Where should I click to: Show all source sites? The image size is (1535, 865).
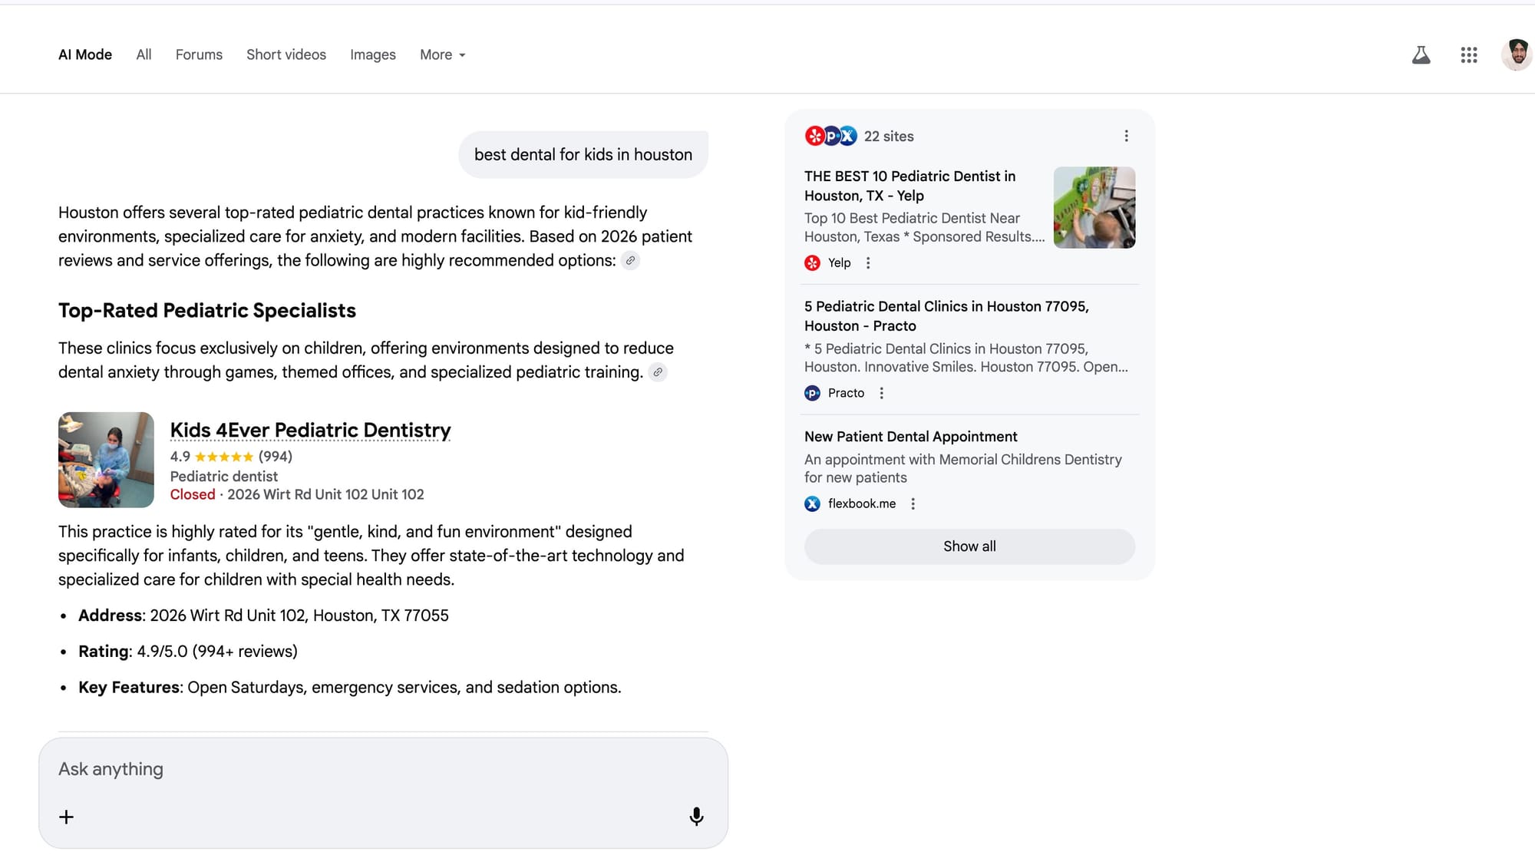(x=969, y=546)
